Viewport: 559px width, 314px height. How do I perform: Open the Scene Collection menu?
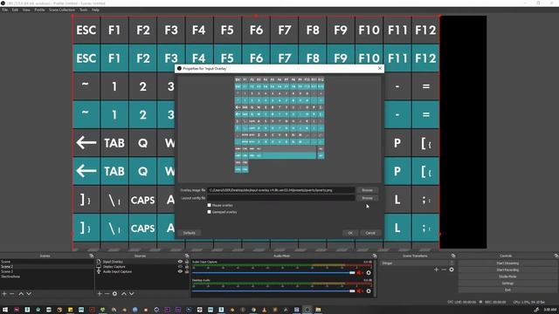[62, 10]
